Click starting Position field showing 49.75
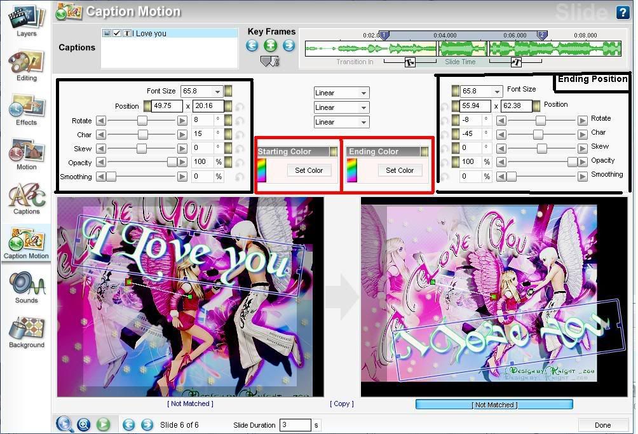The image size is (638, 434). 167,105
